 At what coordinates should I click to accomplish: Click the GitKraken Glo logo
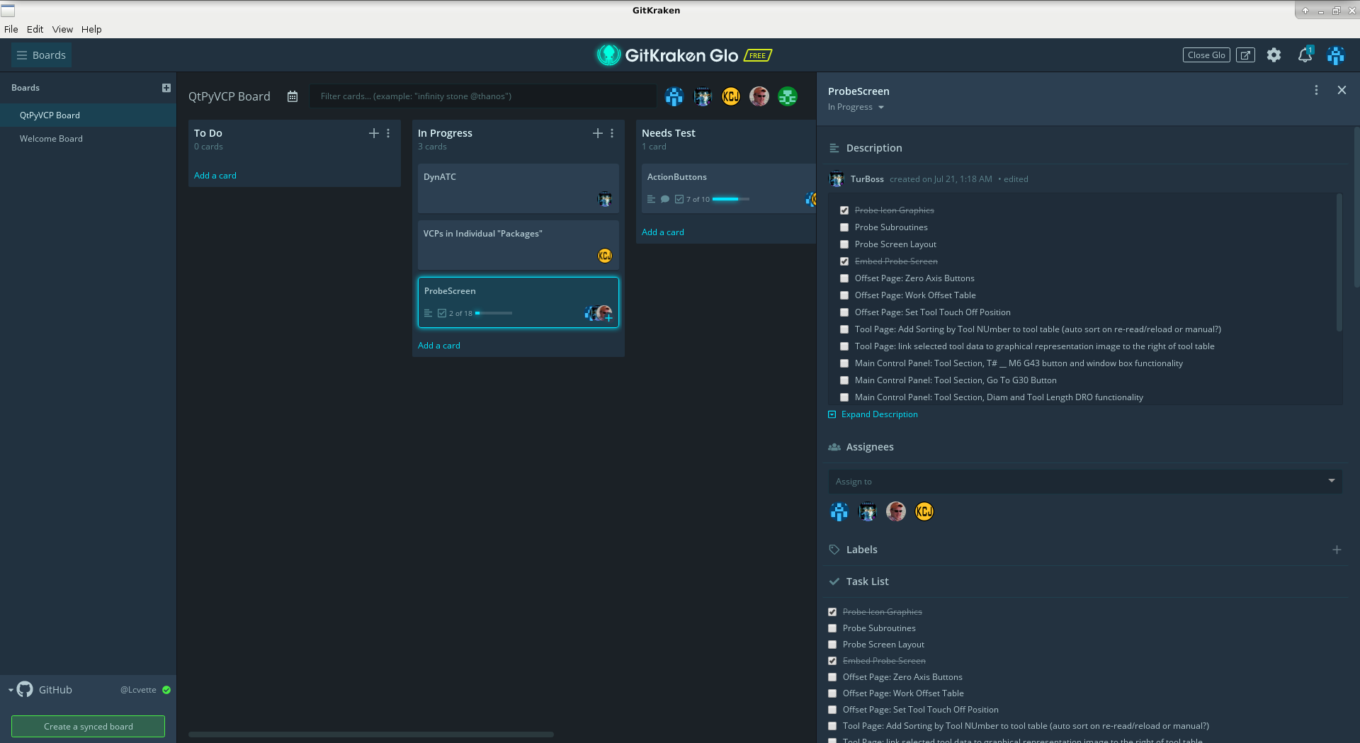tap(667, 55)
